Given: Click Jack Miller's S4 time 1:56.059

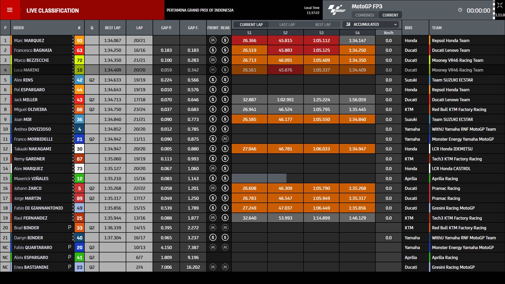Looking at the screenshot, I should [357, 100].
